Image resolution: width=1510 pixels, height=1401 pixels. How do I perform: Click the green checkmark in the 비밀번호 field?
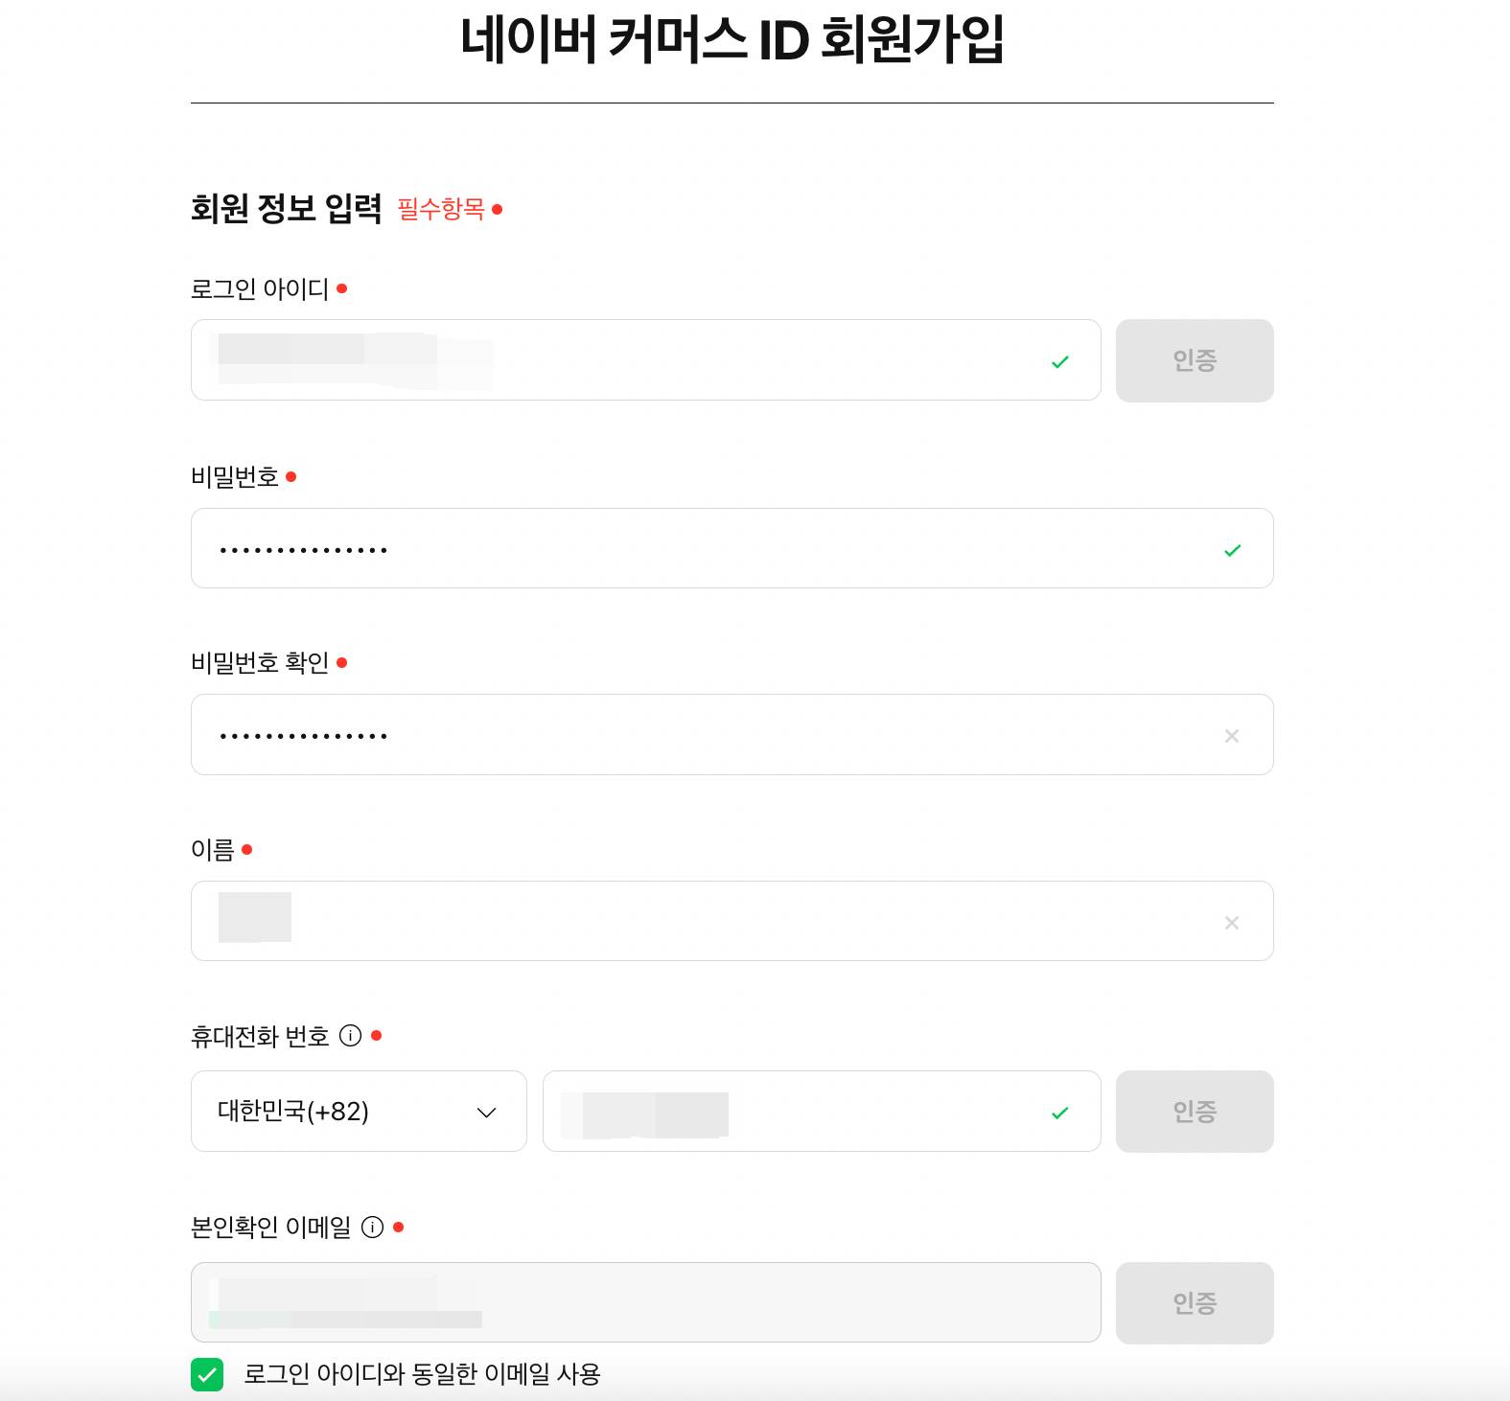click(1233, 549)
